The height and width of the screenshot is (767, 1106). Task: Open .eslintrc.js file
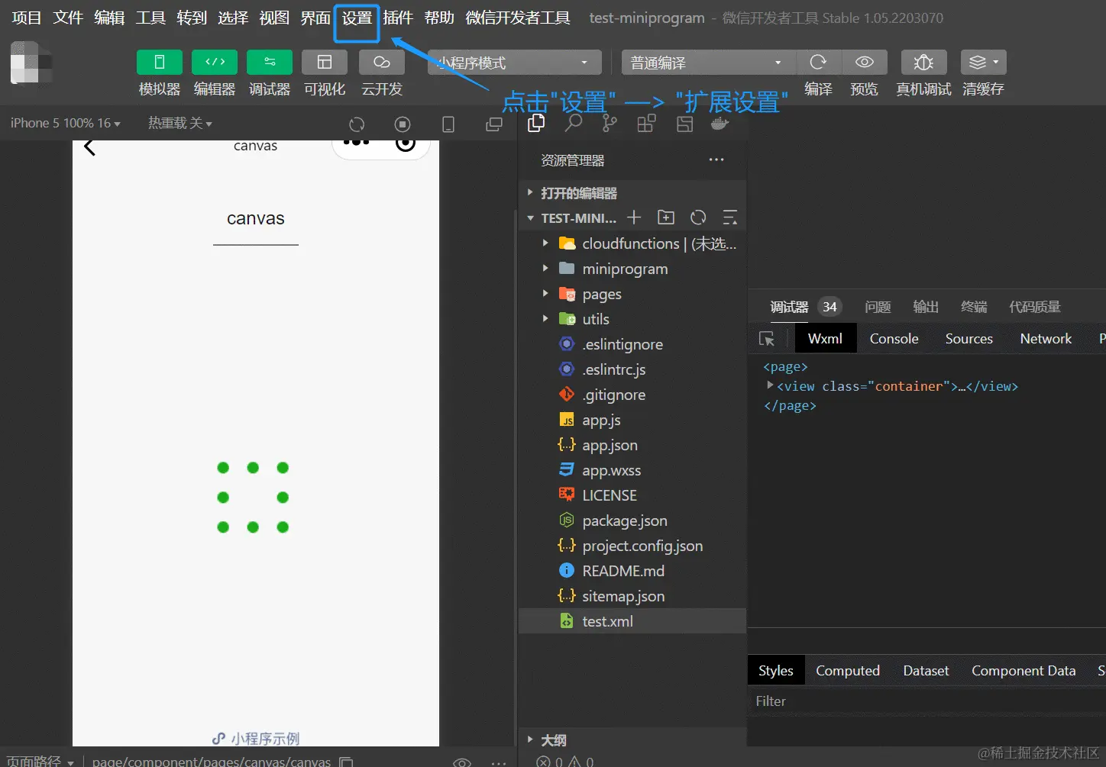click(x=632, y=369)
